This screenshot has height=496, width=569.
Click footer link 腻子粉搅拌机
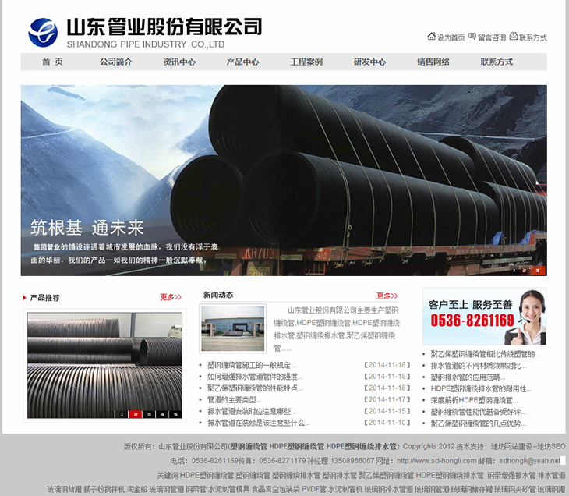click(104, 490)
